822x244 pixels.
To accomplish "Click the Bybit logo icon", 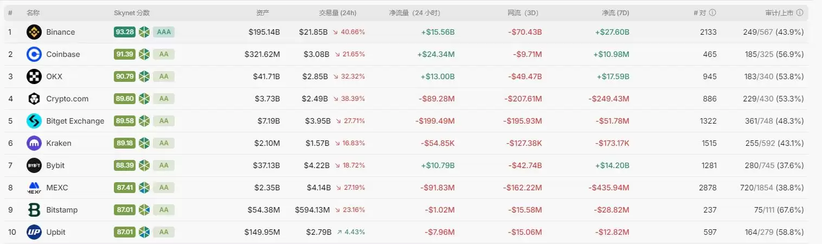I will pyautogui.click(x=34, y=165).
